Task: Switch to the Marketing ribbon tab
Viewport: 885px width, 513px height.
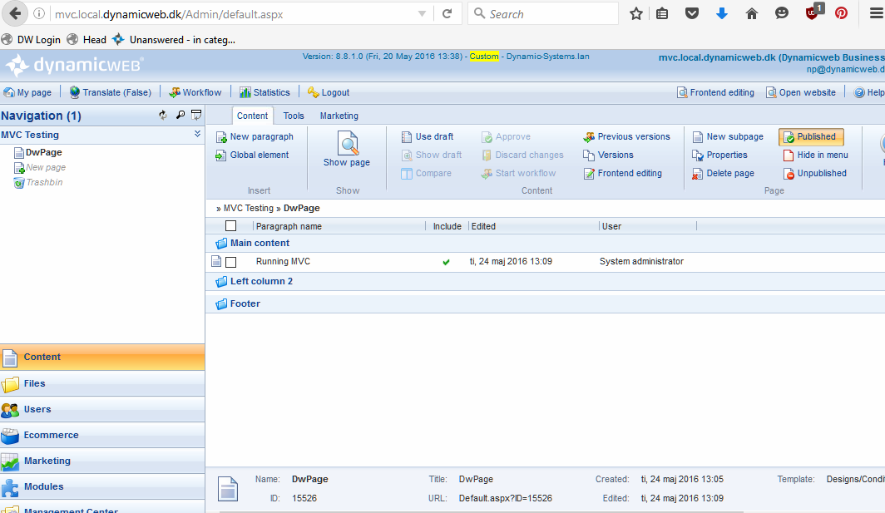Action: point(339,116)
